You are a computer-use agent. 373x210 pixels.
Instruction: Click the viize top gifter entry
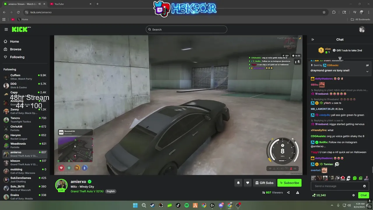pyautogui.click(x=324, y=50)
